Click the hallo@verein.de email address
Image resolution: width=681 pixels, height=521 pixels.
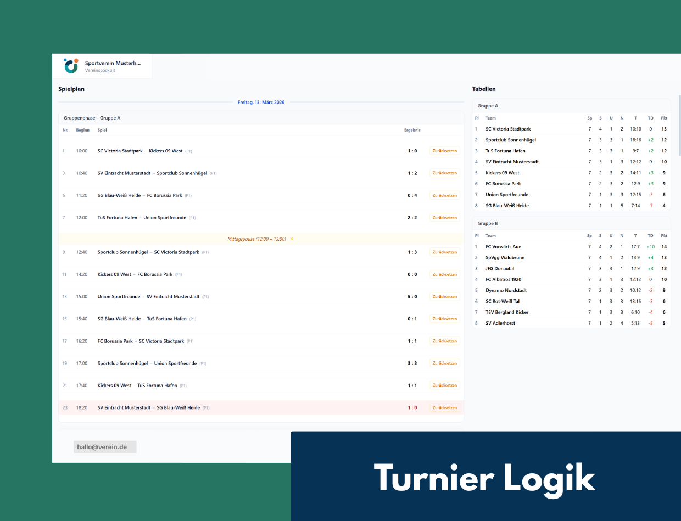coord(102,447)
